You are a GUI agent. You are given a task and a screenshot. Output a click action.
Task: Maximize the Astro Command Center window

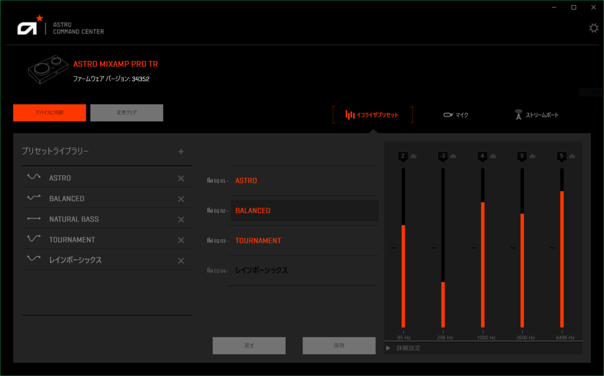(x=574, y=7)
